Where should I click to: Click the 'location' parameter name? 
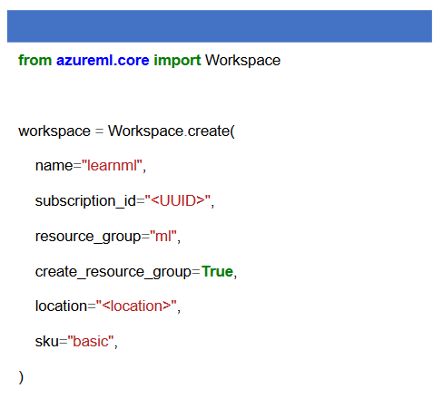[x=62, y=306]
